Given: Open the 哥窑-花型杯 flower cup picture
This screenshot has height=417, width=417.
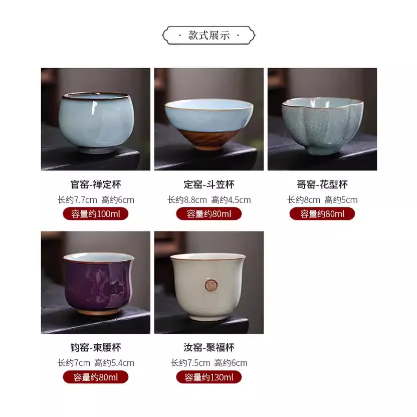Looking at the screenshot, I should click(322, 119).
